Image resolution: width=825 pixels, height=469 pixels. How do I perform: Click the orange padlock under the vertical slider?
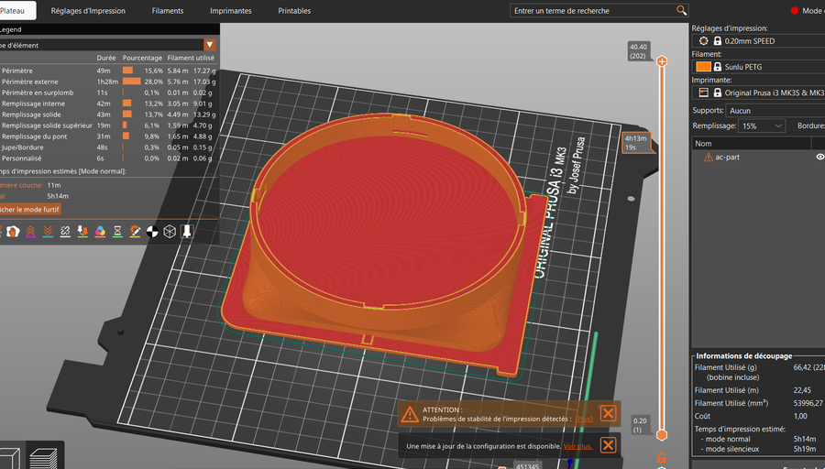pos(662,457)
